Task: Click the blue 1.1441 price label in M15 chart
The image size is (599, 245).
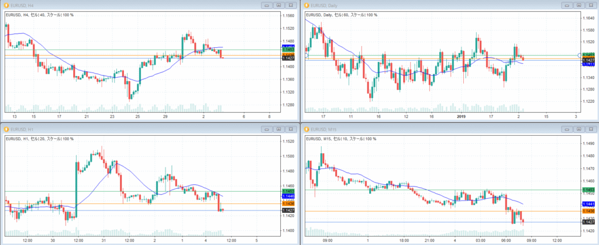Action: [x=589, y=203]
